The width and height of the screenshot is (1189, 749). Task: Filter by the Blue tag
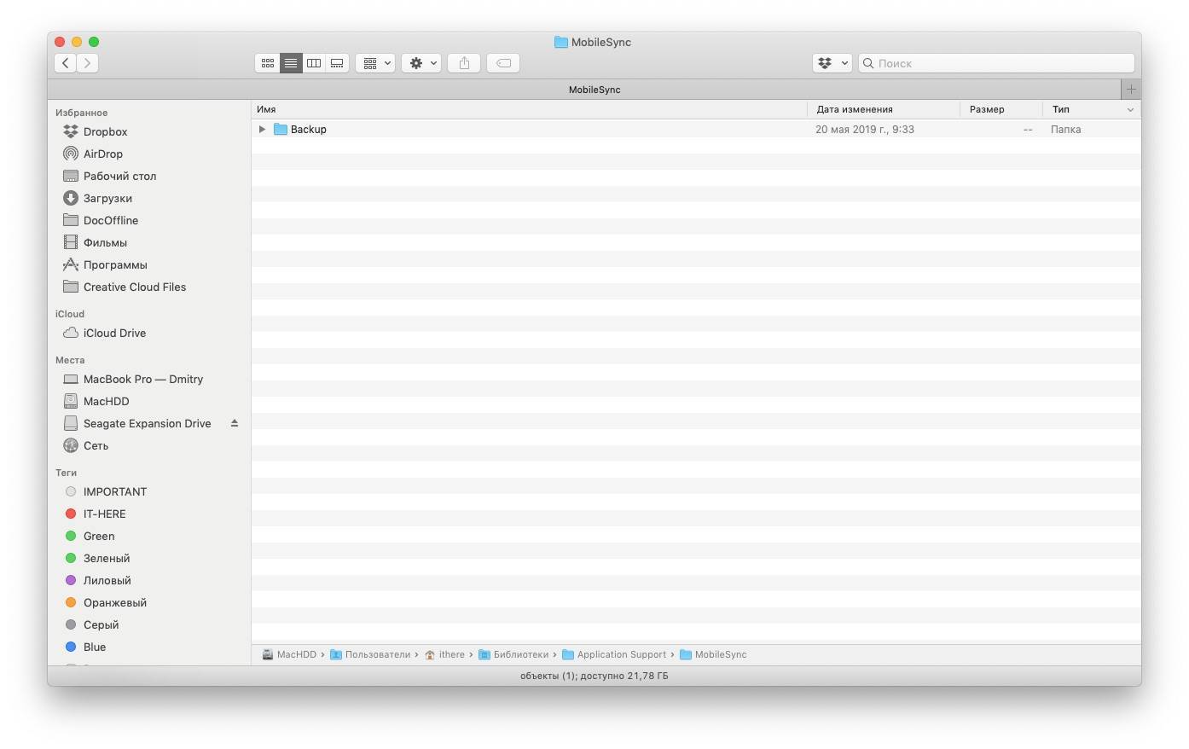click(x=95, y=647)
